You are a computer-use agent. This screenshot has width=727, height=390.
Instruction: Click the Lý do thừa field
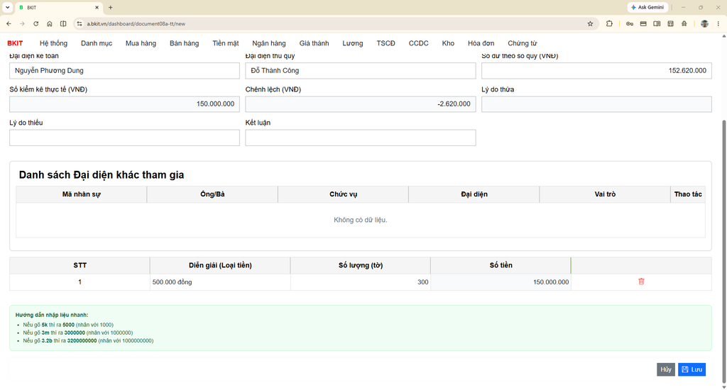(596, 104)
